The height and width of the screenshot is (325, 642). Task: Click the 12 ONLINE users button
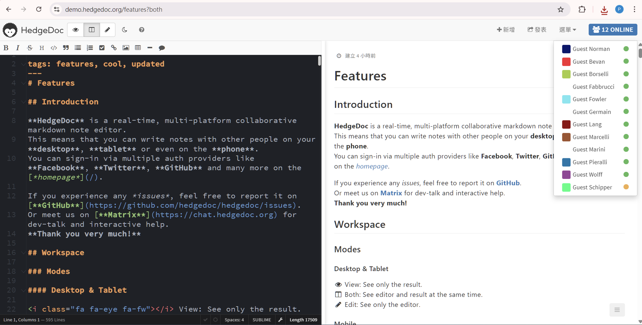pyautogui.click(x=613, y=30)
